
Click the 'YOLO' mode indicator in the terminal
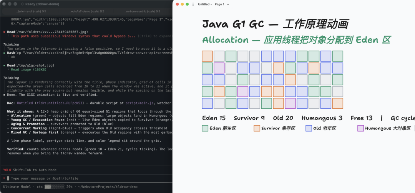(x=7, y=170)
